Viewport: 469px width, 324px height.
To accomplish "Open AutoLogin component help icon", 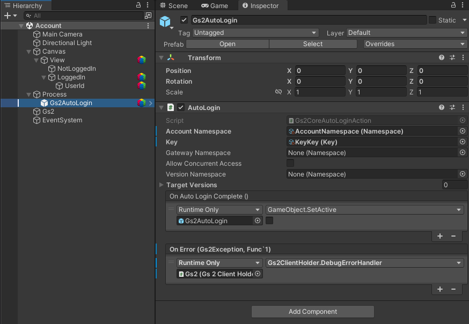I will tap(442, 108).
